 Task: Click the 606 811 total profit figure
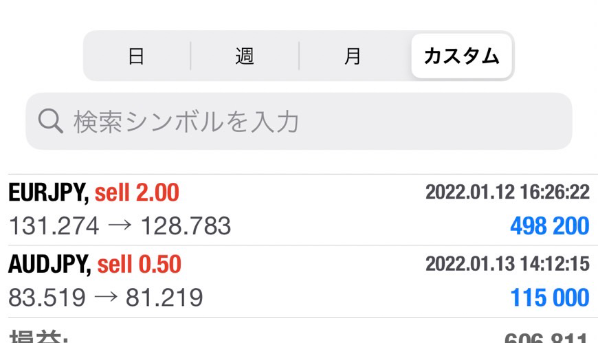point(546,338)
